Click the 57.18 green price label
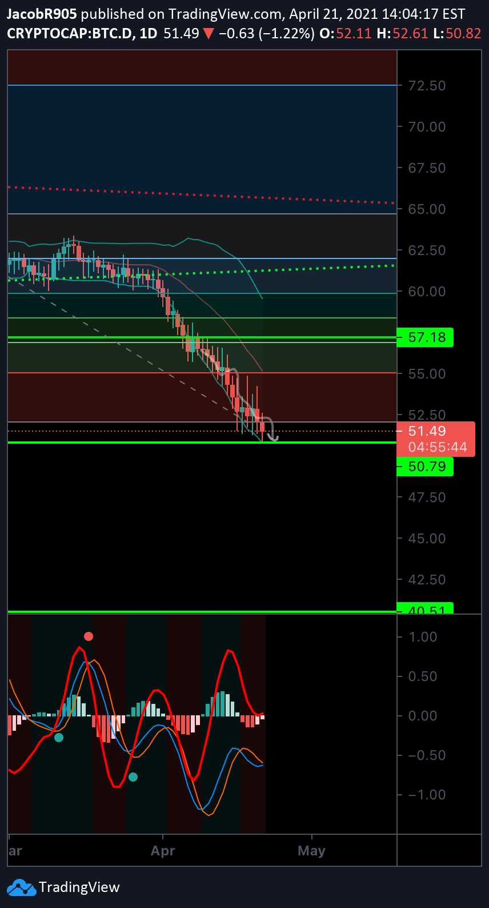The image size is (489, 908). pos(425,337)
